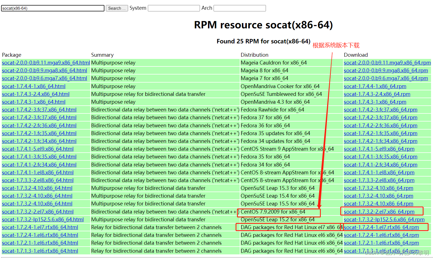
Task: Click 'Found 25 RPM for socat(x86-64)' heading
Action: click(x=263, y=41)
